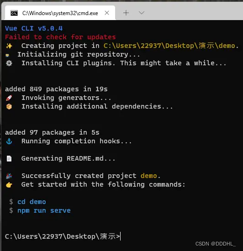Click the package box emoji beside additional dependencies
Image resolution: width=243 pixels, height=251 pixels.
[x=9, y=106]
